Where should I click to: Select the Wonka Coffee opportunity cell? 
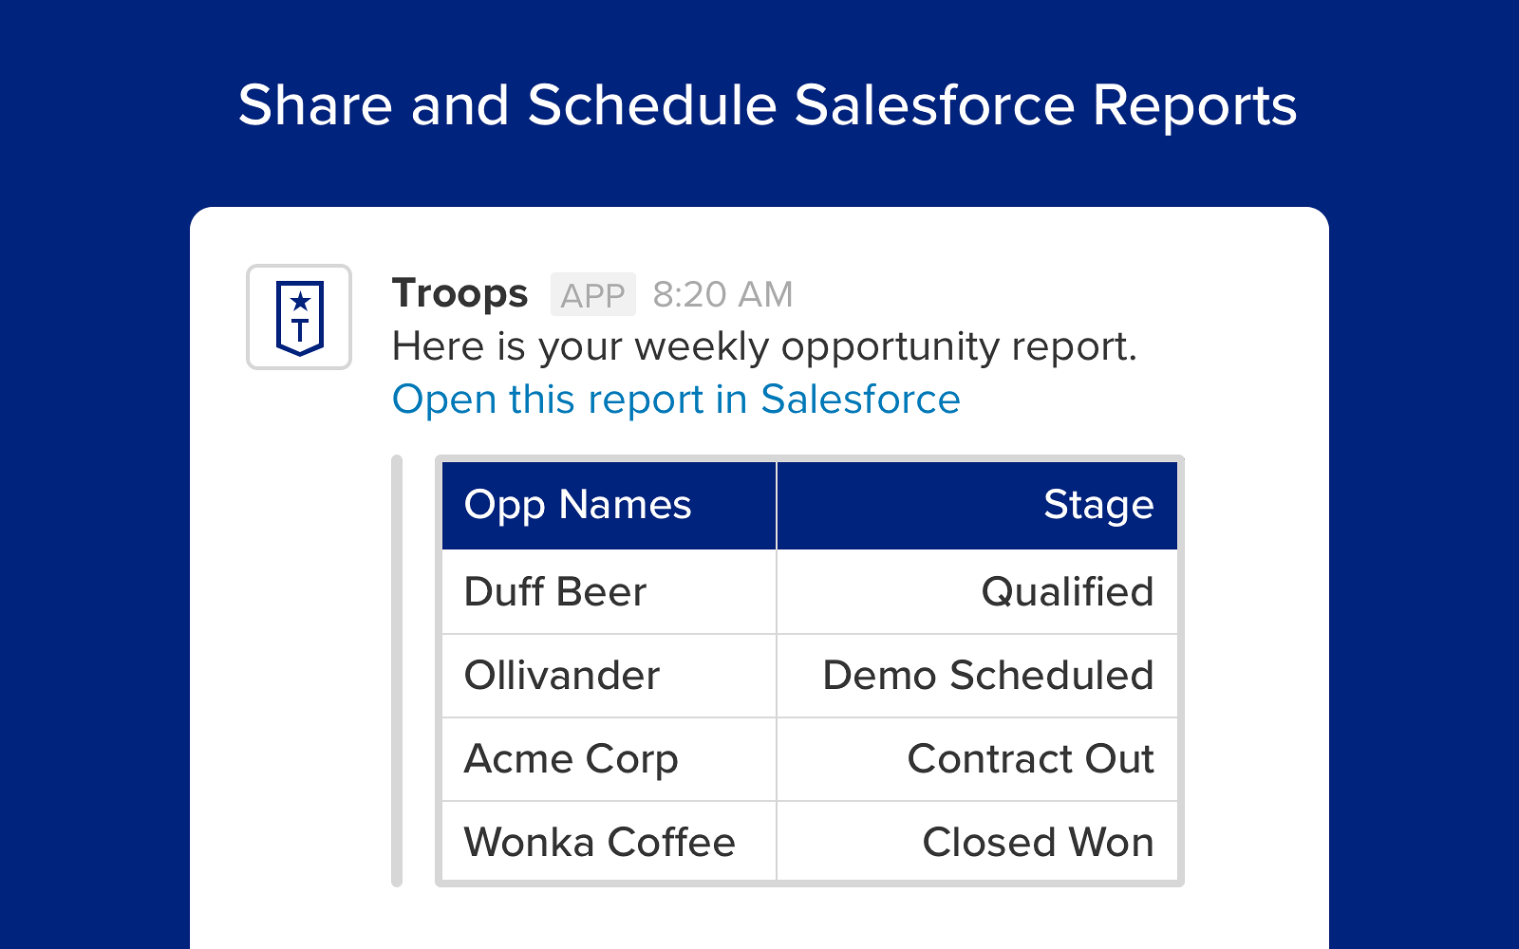[599, 843]
